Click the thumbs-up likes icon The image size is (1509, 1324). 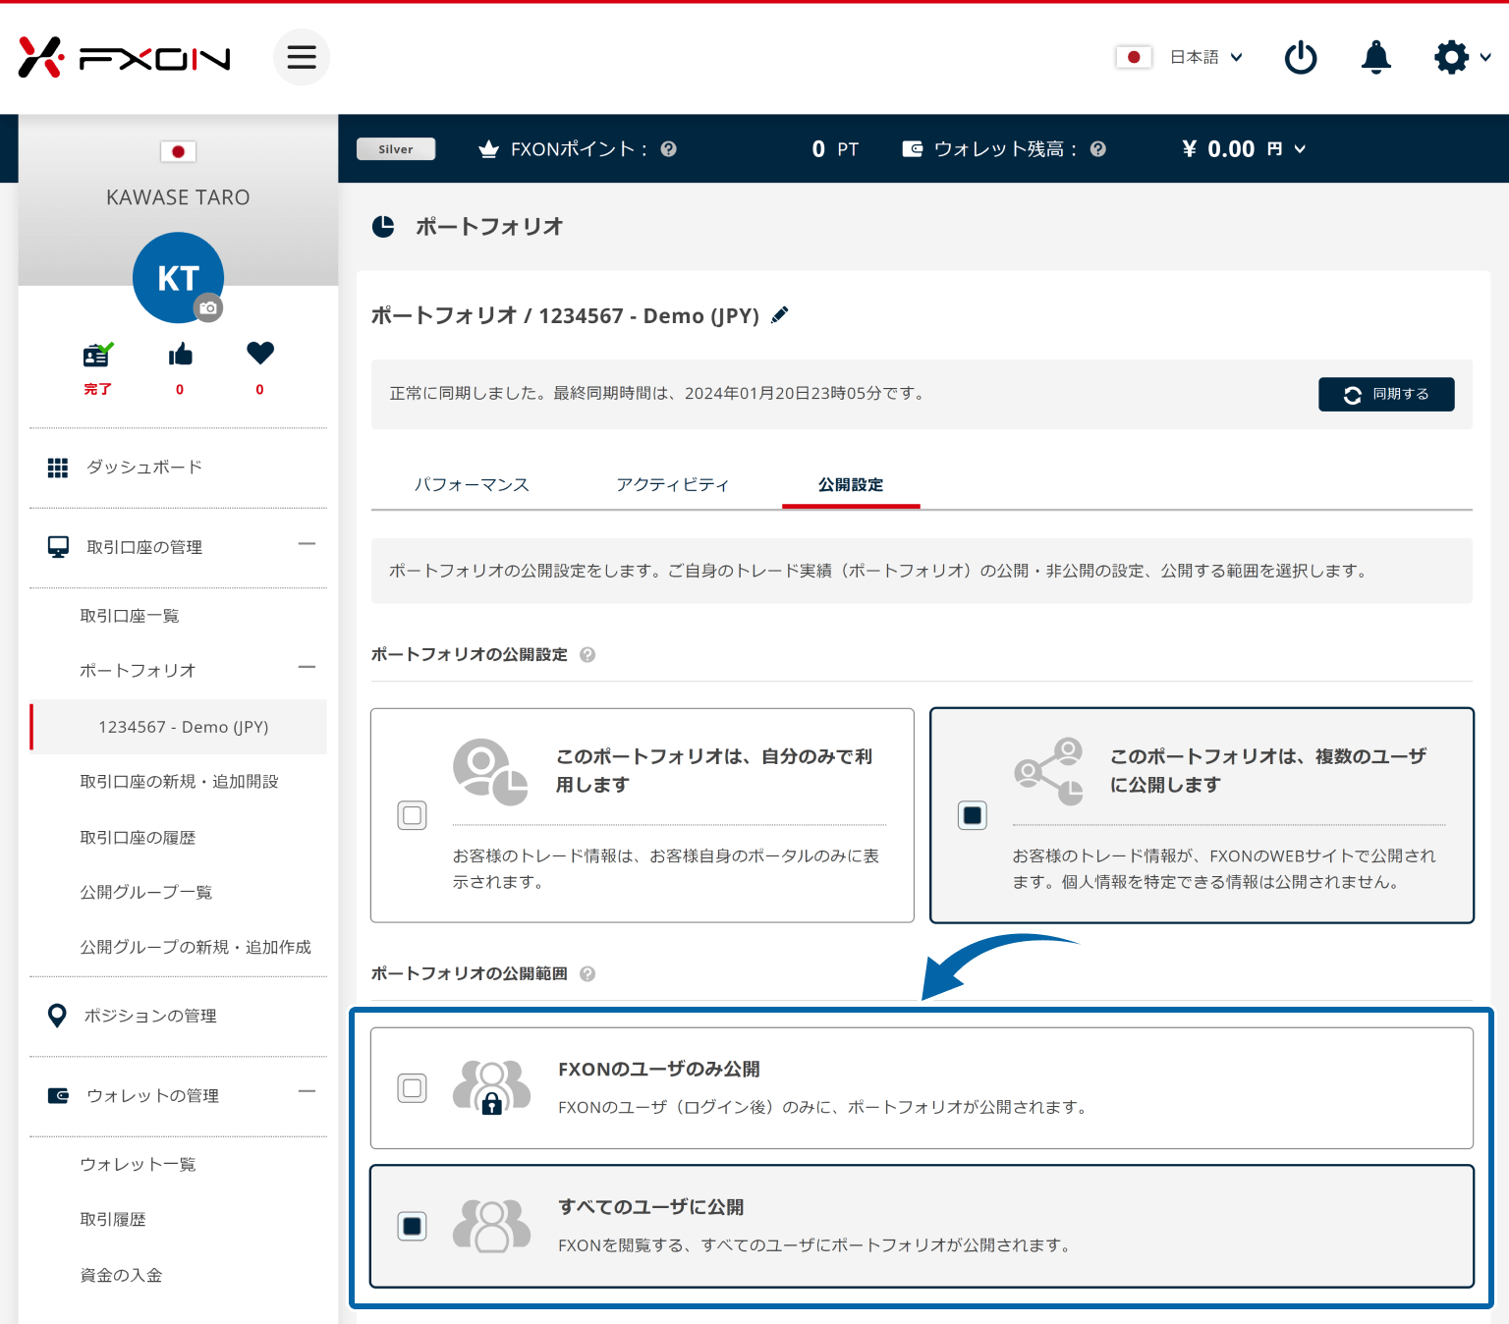[180, 355]
